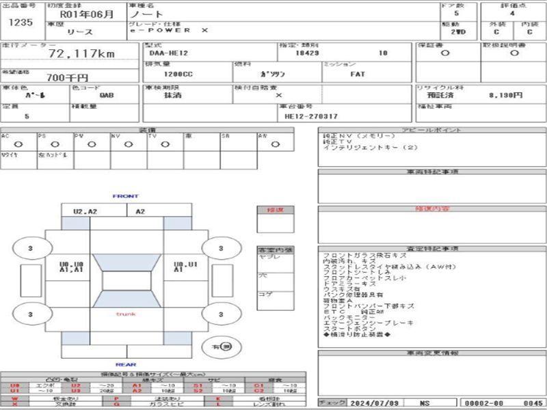Select the model code DAA-HE12

point(168,53)
